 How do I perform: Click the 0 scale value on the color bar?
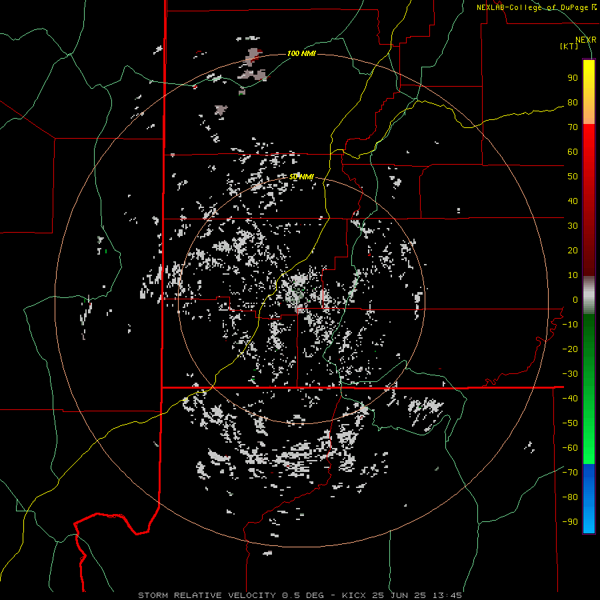pyautogui.click(x=575, y=300)
